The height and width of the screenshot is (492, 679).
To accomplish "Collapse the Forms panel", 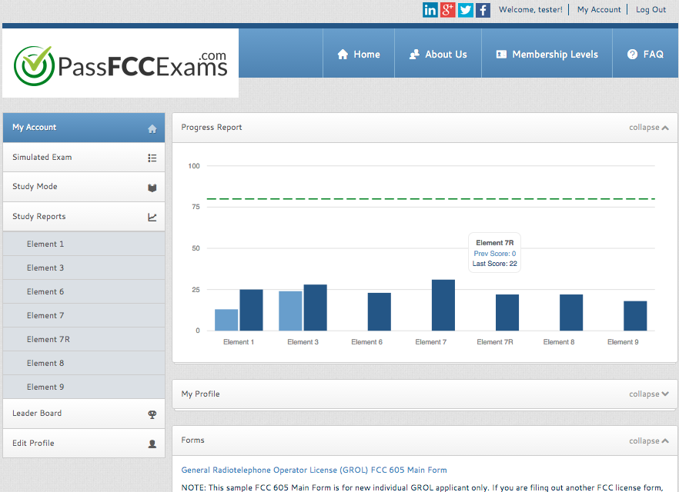I will (x=648, y=441).
